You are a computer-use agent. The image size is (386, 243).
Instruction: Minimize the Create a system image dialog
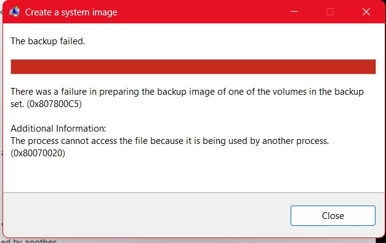click(294, 12)
